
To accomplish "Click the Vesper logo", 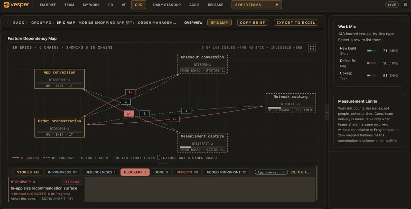I will coord(16,5).
